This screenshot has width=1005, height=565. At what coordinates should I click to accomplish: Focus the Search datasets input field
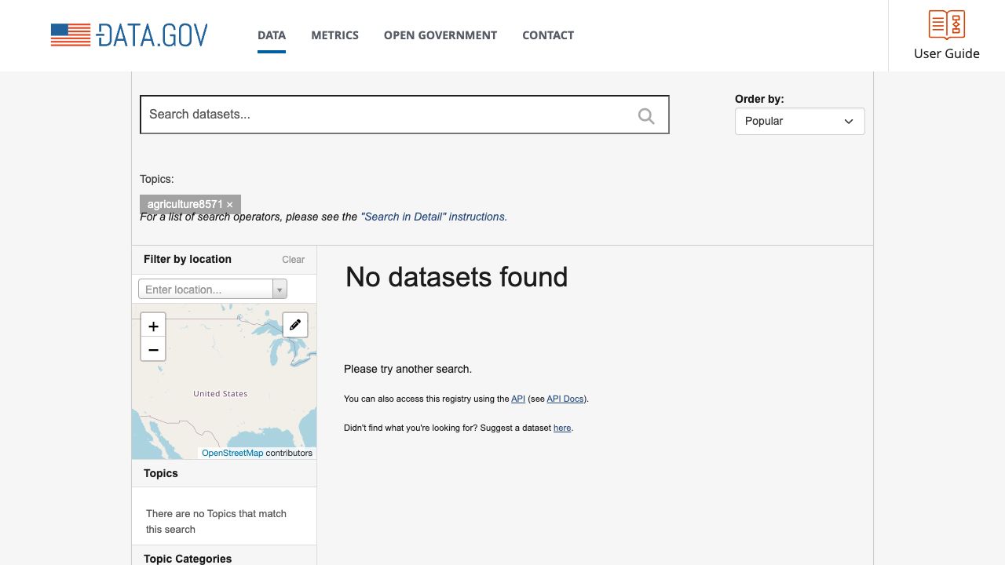389,115
